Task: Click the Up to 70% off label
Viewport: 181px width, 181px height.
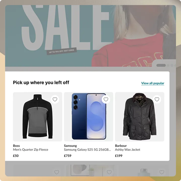Action: [x=62, y=51]
